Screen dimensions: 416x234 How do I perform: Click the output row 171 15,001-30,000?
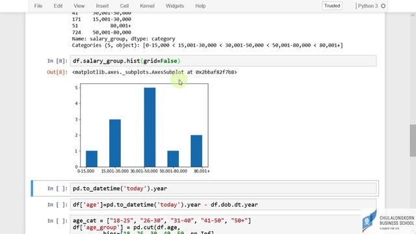point(101,19)
